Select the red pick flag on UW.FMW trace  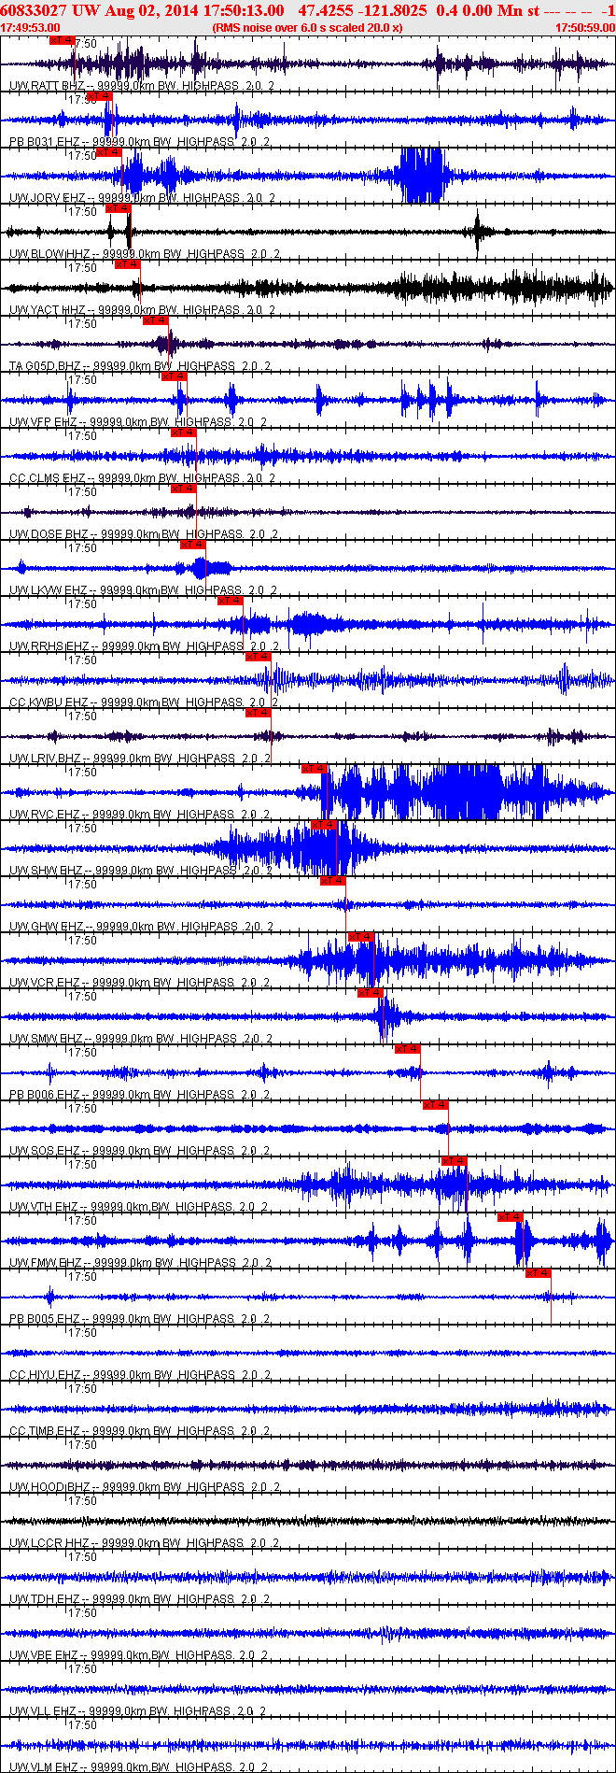coord(510,1217)
